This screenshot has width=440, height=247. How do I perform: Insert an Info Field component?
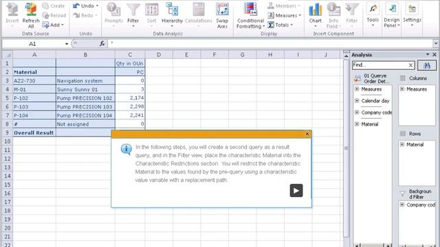333,14
